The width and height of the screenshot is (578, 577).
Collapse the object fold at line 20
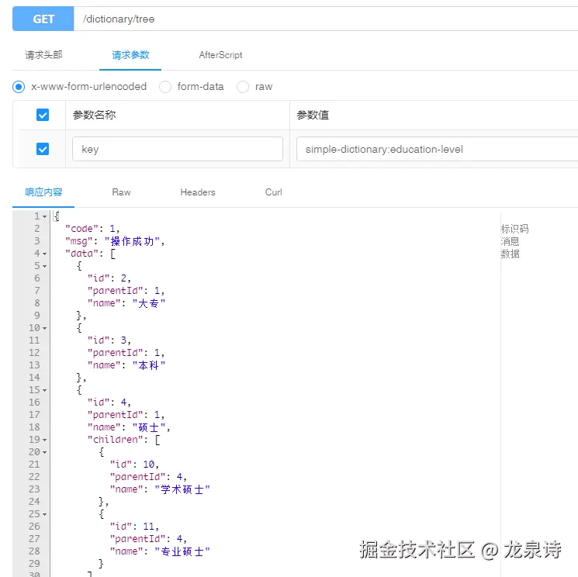[x=44, y=452]
